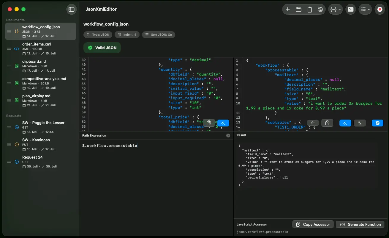Click the Valid JSON status badge
This screenshot has width=389, height=238.
tap(102, 48)
